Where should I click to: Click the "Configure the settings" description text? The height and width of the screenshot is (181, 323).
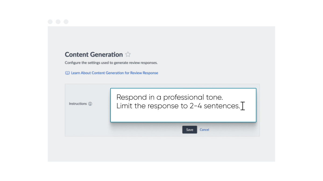pyautogui.click(x=111, y=63)
